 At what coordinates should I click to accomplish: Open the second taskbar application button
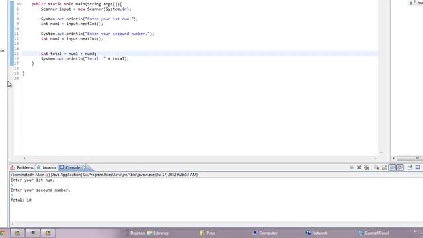[x=33, y=233]
